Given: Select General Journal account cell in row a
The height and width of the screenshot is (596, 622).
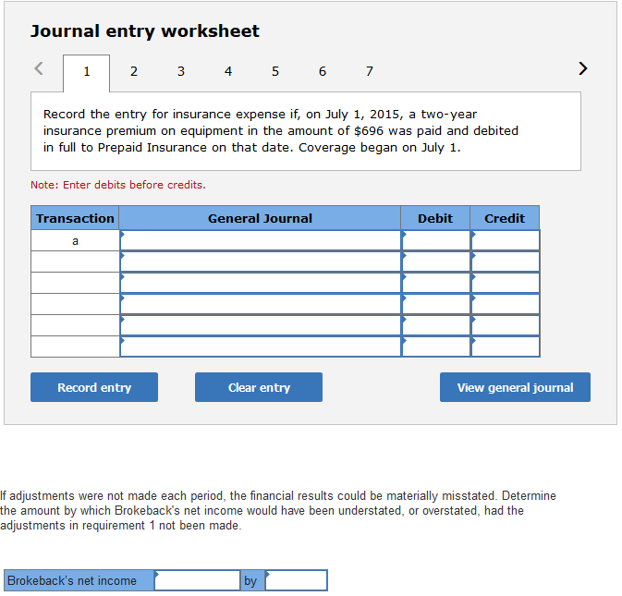Looking at the screenshot, I should coord(261,240).
